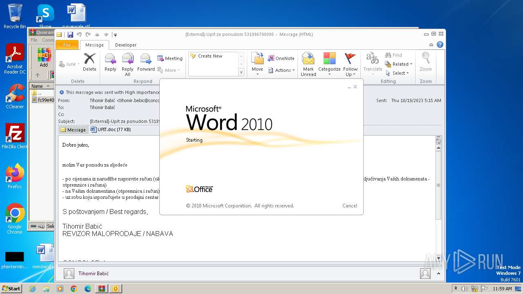Click Reply All in Respond group
This screenshot has height=294, width=523.
click(127, 65)
